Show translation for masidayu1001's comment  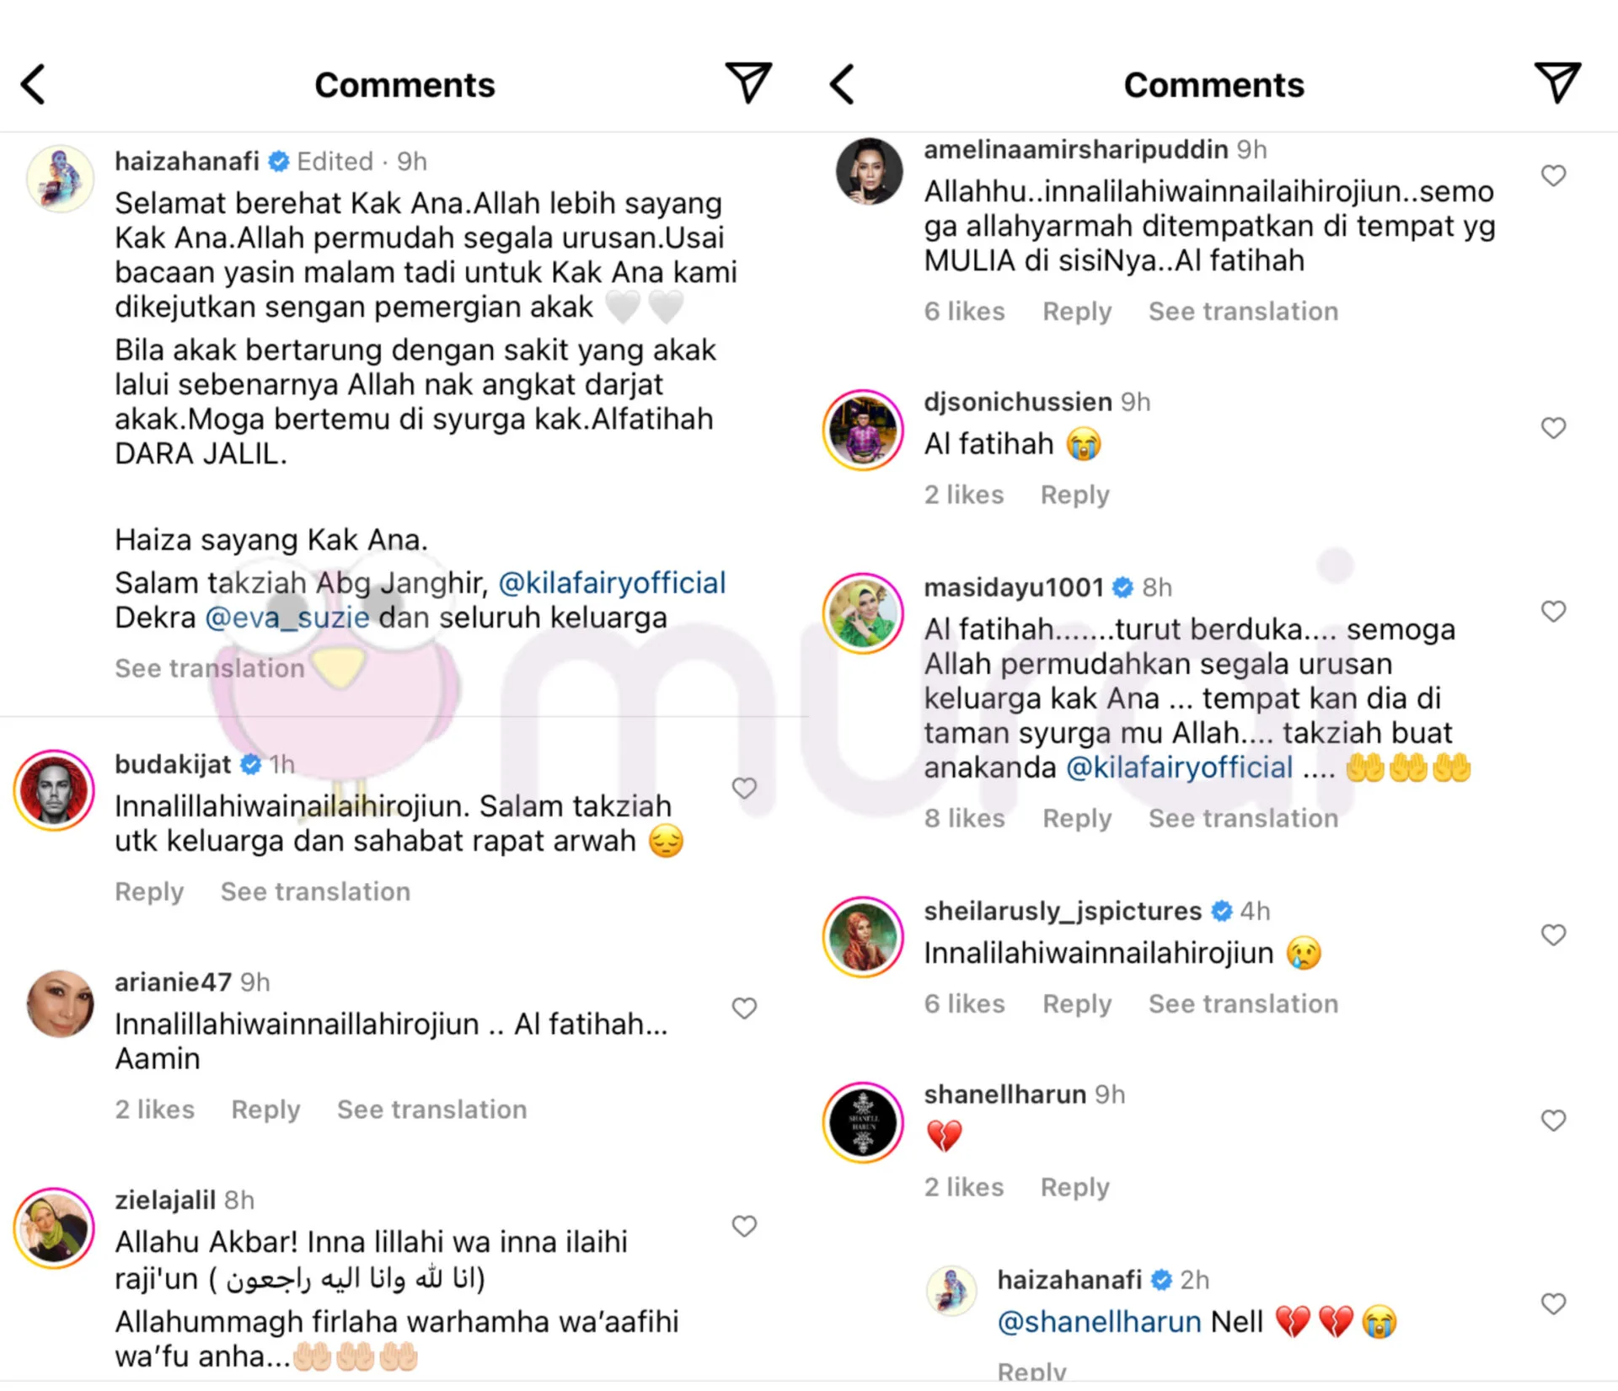1243,818
